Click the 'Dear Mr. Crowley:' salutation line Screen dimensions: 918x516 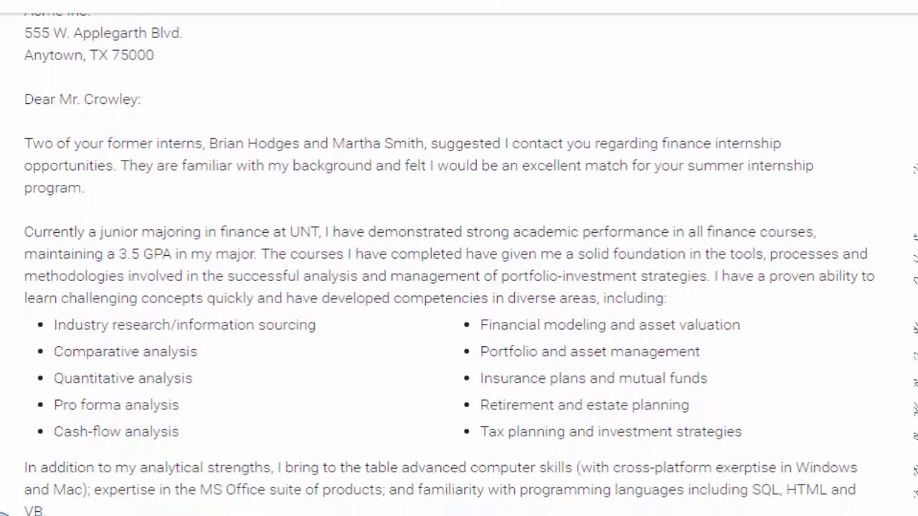pos(82,100)
